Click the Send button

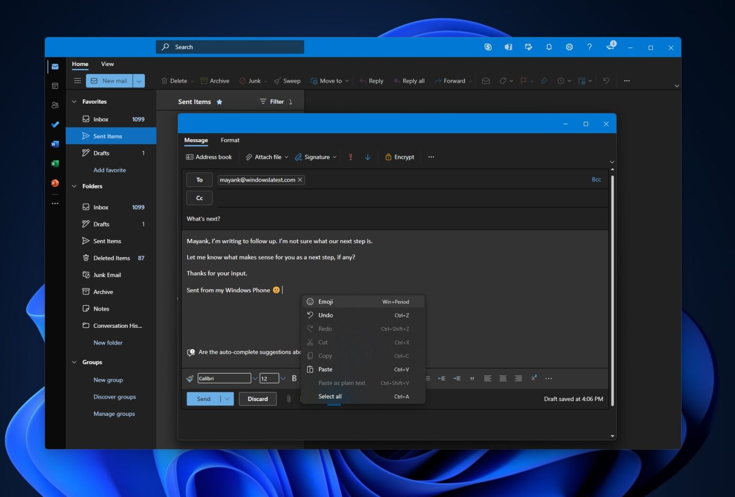point(203,399)
